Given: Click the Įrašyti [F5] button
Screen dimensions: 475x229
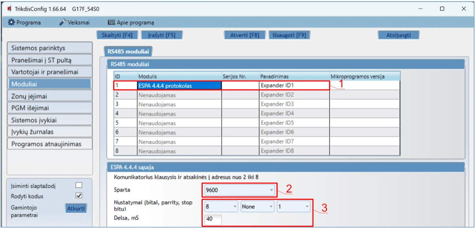Looking at the screenshot, I should pos(161,35).
